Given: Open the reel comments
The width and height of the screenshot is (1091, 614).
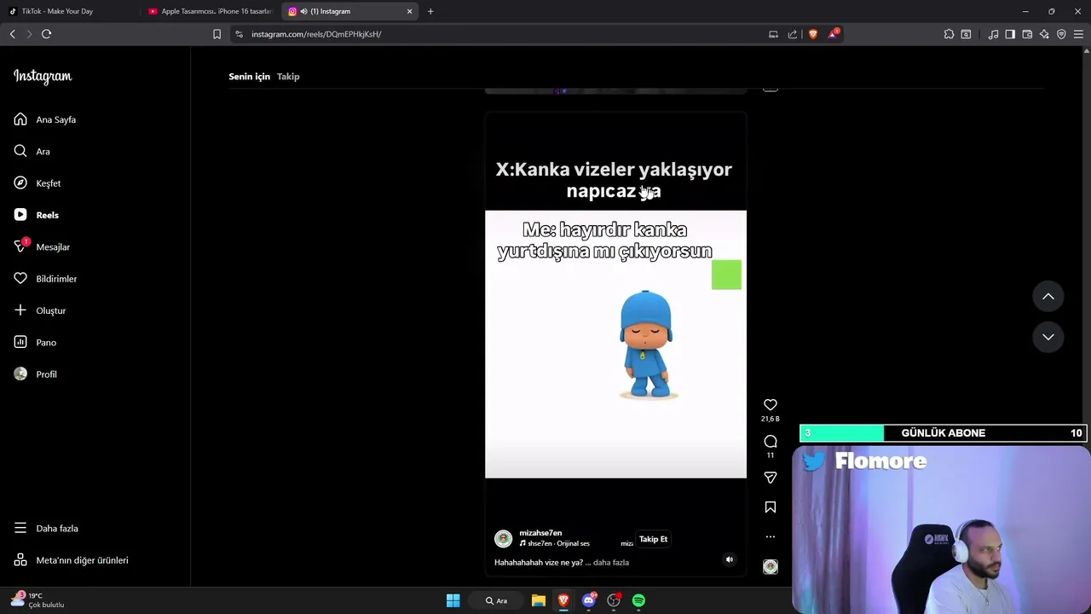Looking at the screenshot, I should pyautogui.click(x=771, y=442).
